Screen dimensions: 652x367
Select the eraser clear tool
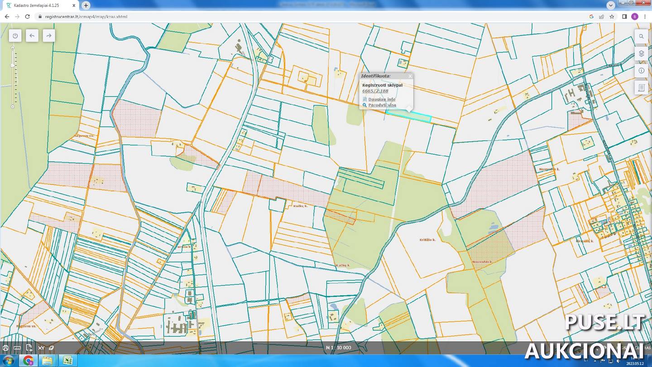51,348
